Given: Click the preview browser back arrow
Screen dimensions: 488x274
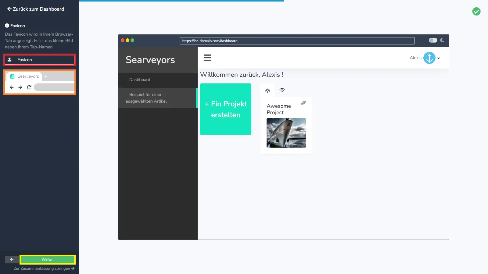Looking at the screenshot, I should [x=12, y=87].
